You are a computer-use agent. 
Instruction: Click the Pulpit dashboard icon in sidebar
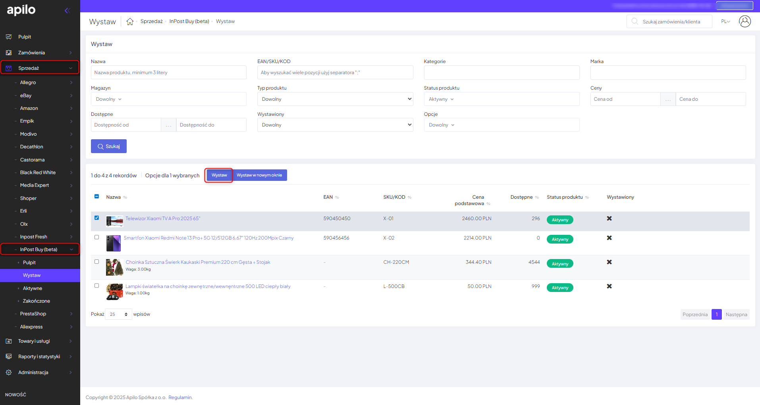click(x=9, y=37)
